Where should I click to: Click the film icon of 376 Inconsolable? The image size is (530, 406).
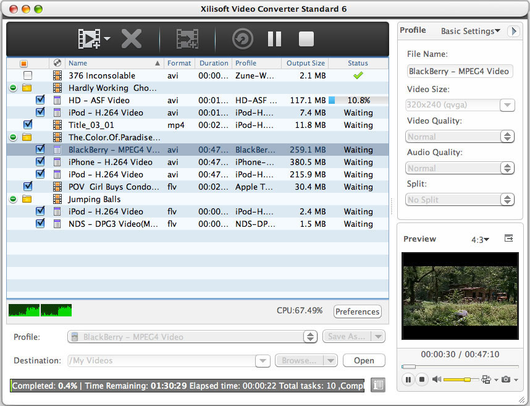57,75
